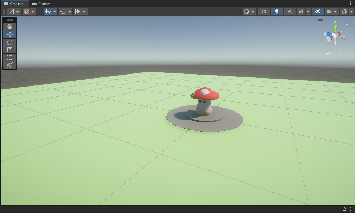Open the scene effects dropdown arrow
This screenshot has width=355, height=213.
(308, 12)
